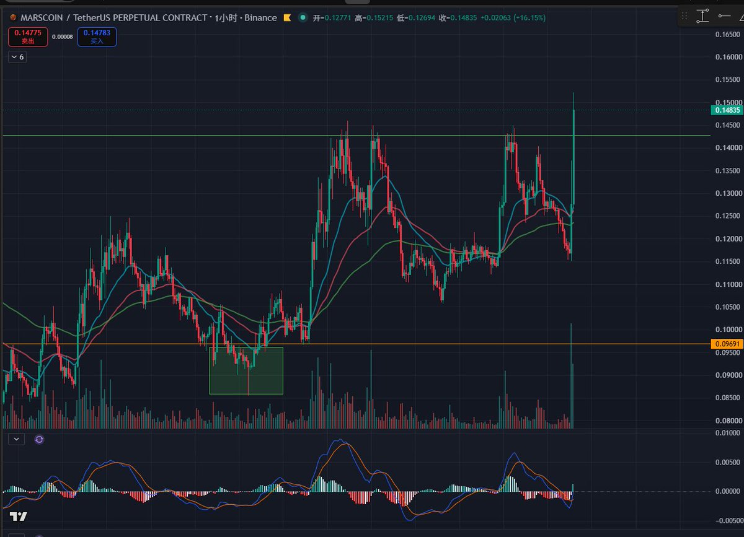This screenshot has width=744, height=537.
Task: Click the current price label 0.14835
Action: (727, 110)
